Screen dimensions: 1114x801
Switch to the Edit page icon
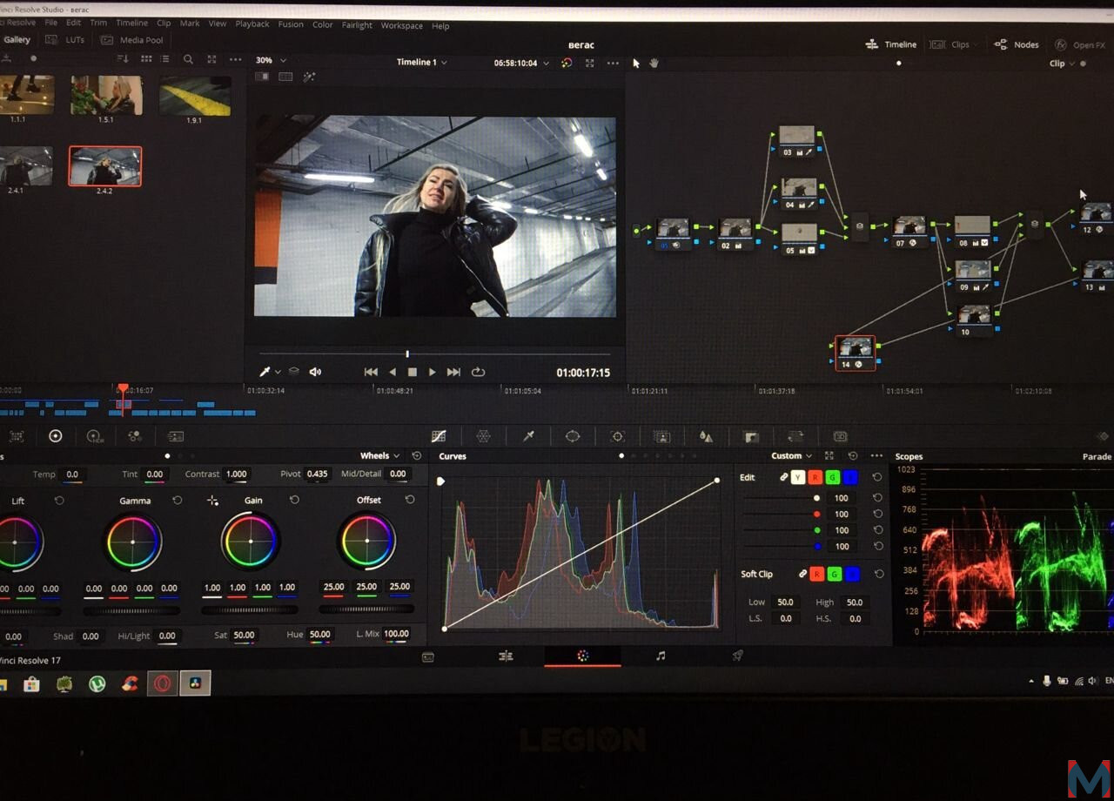pyautogui.click(x=506, y=656)
